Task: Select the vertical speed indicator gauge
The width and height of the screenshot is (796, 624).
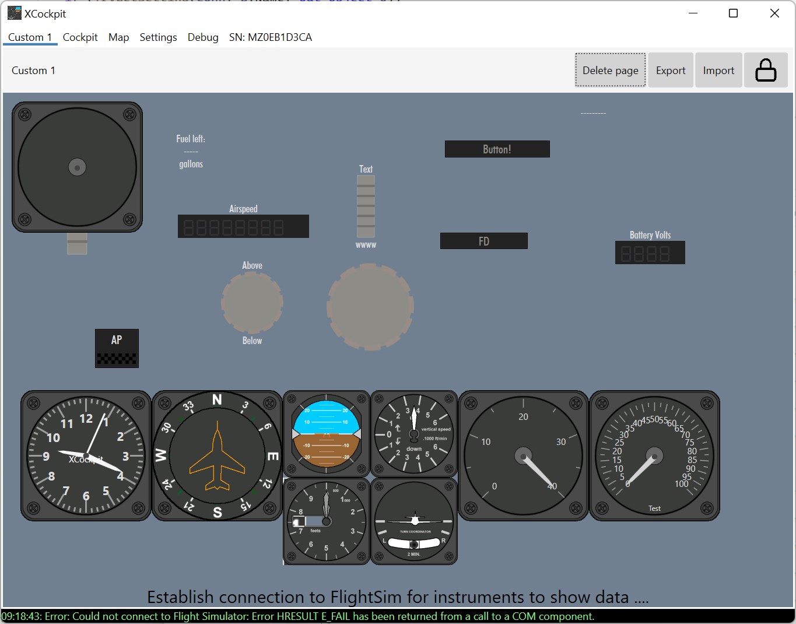Action: (x=414, y=434)
